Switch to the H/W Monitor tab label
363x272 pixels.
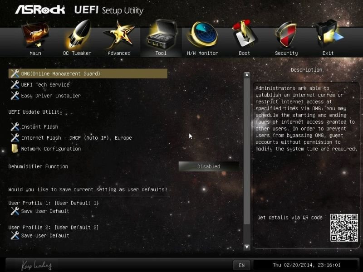pos(202,53)
